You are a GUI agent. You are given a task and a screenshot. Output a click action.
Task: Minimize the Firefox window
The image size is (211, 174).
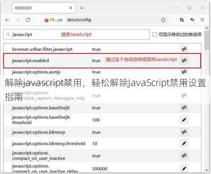tap(177, 8)
